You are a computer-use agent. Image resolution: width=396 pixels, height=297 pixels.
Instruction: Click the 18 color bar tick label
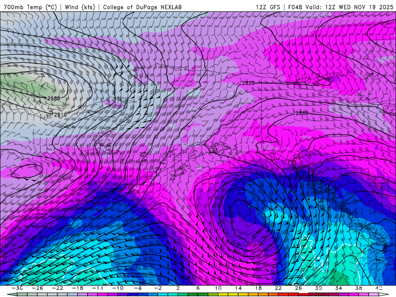coord(258,288)
